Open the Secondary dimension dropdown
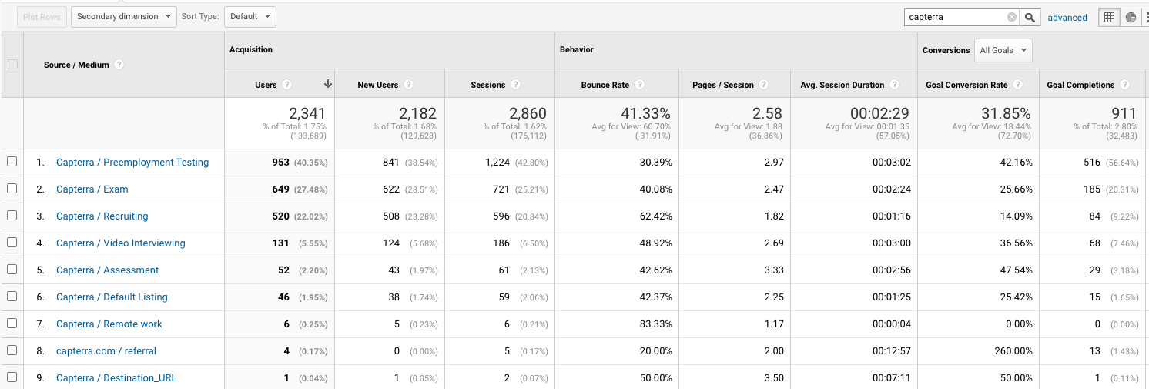This screenshot has height=389, width=1149. (x=124, y=17)
